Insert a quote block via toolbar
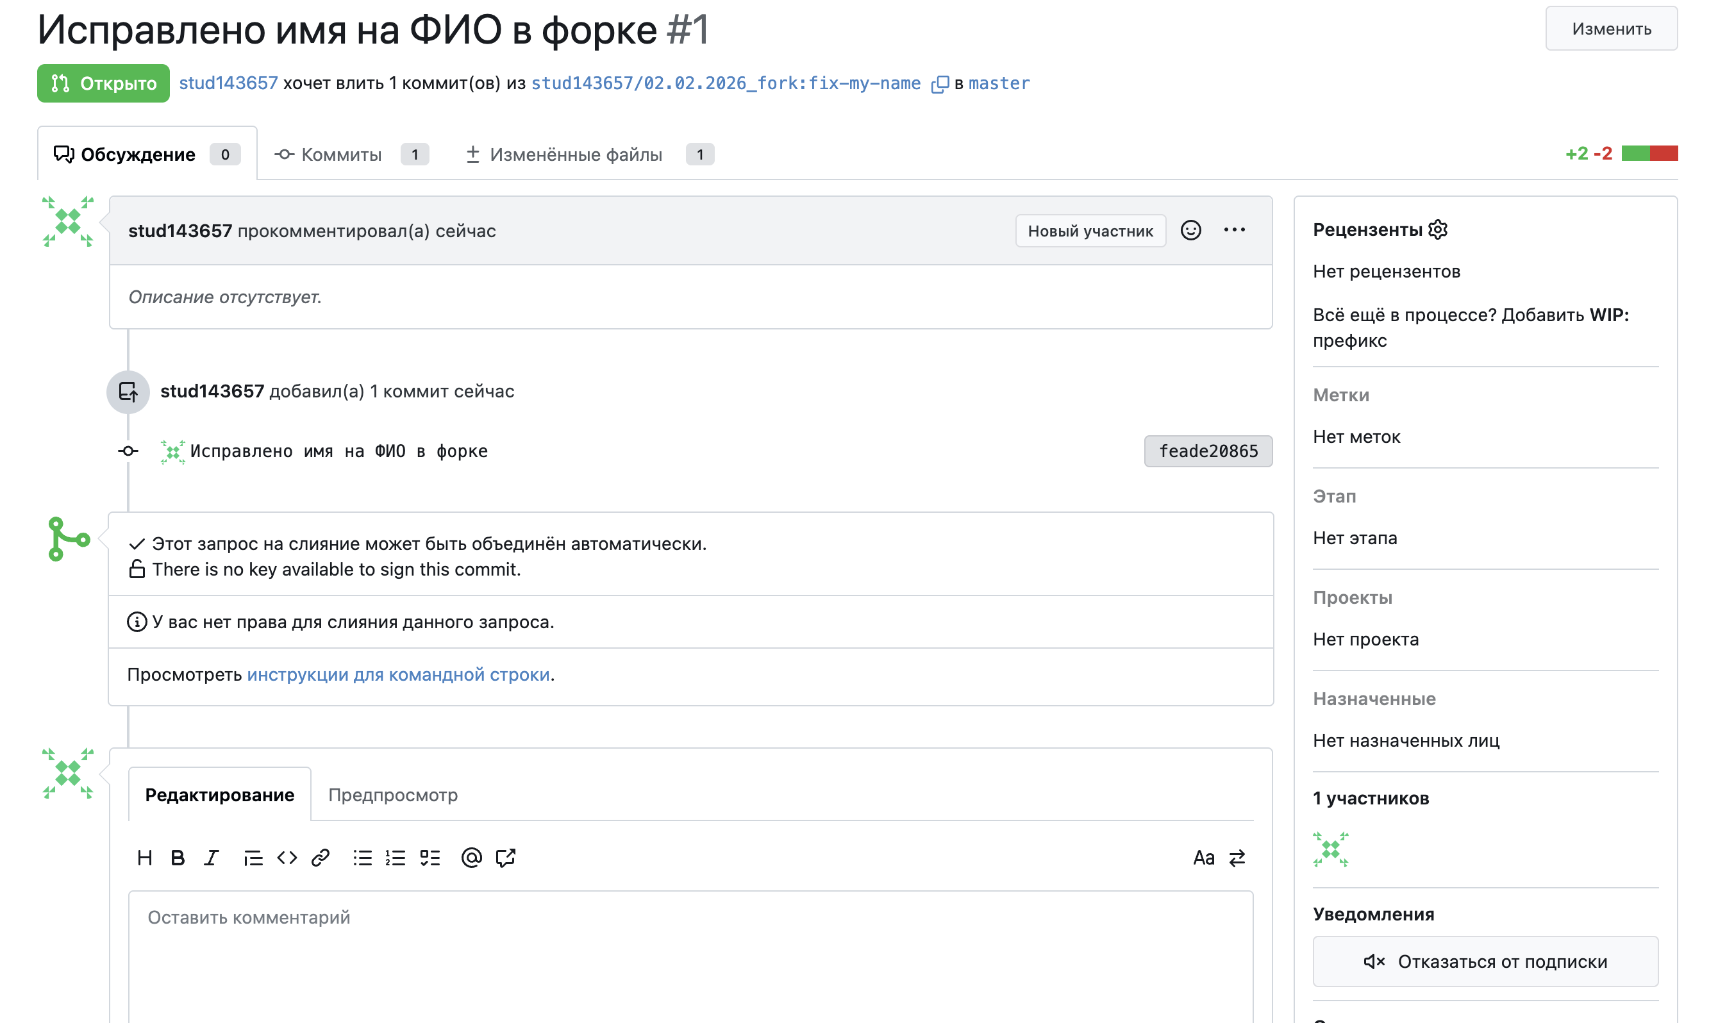This screenshot has width=1718, height=1023. (253, 858)
